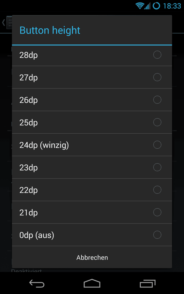The width and height of the screenshot is (184, 294).
Task: Click the Button height dialog title
Action: coord(50,30)
